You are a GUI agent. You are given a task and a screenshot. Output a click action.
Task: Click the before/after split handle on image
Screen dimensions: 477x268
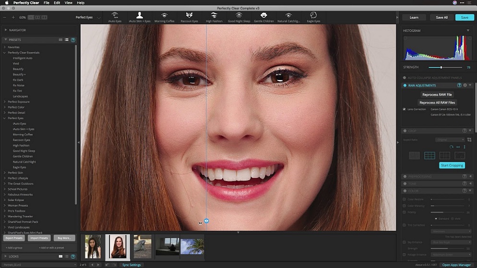(x=206, y=221)
